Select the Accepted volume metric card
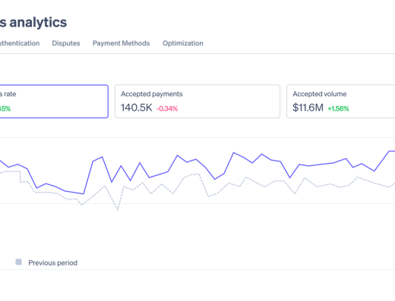The height and width of the screenshot is (301, 395). click(x=341, y=102)
